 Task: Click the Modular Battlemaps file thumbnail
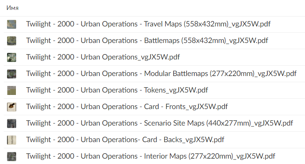[x=12, y=74]
